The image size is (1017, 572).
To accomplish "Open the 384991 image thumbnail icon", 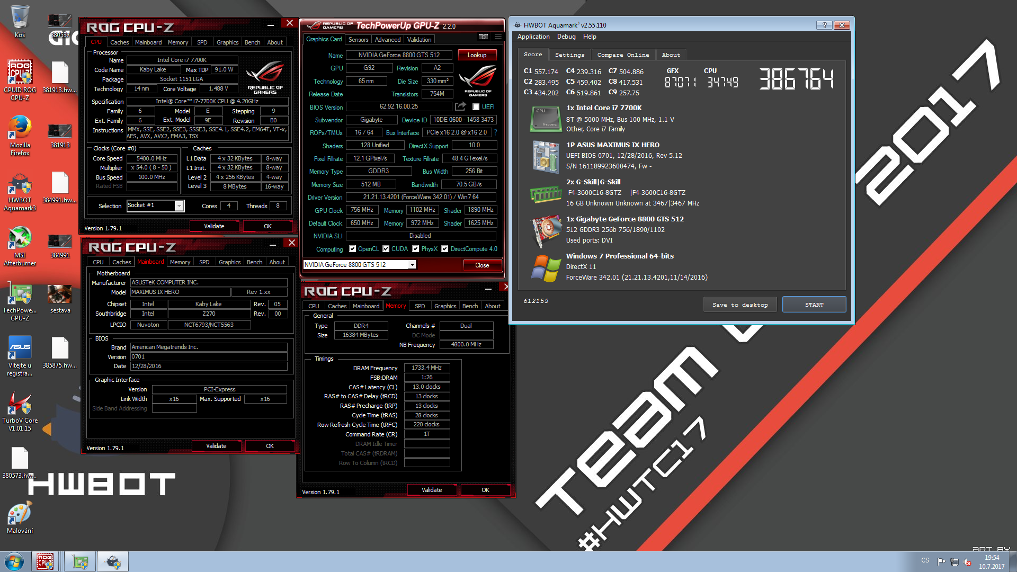I will pyautogui.click(x=60, y=245).
